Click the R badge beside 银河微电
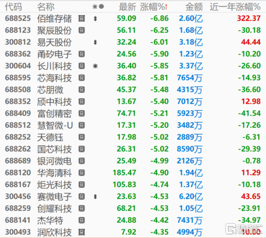The height and width of the screenshot is (238, 266). [81, 161]
